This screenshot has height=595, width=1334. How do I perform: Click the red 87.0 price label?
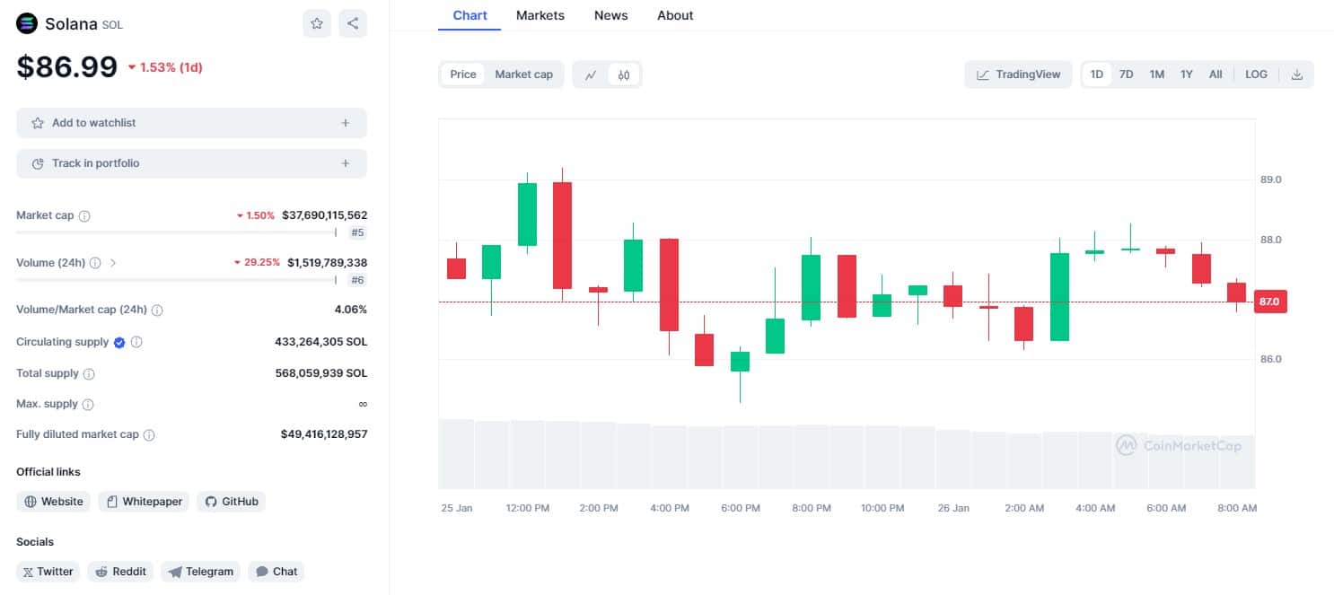(1269, 302)
